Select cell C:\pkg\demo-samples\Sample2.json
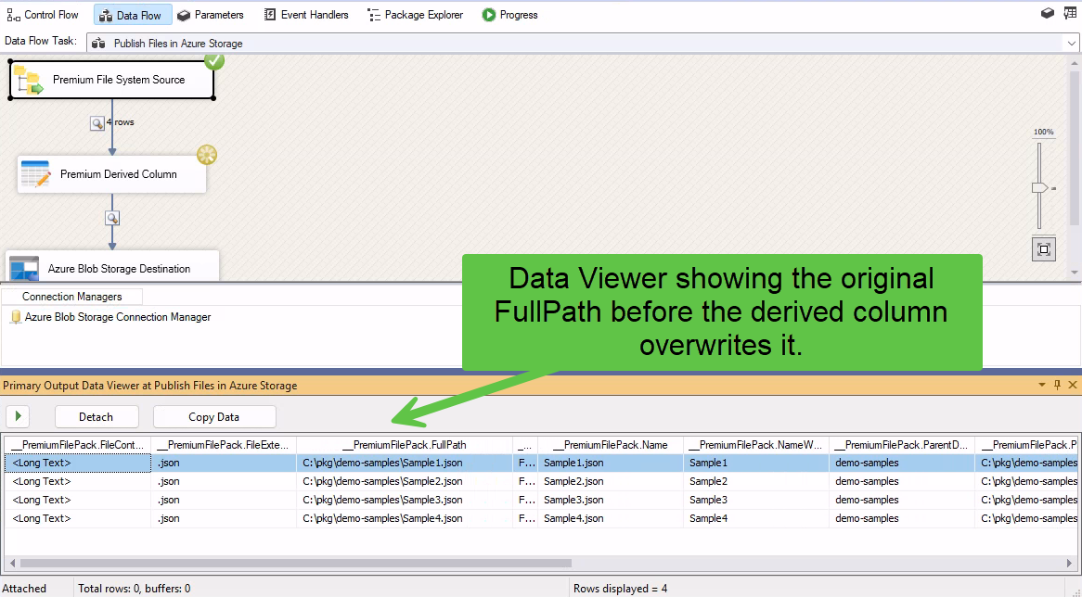1082x597 pixels. [405, 481]
